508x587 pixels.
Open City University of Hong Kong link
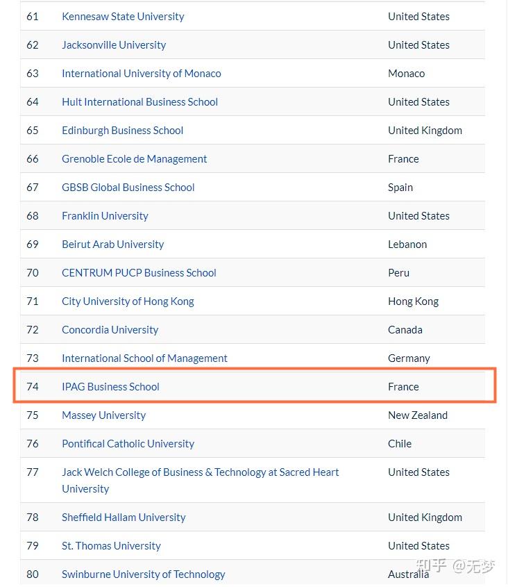click(x=128, y=301)
